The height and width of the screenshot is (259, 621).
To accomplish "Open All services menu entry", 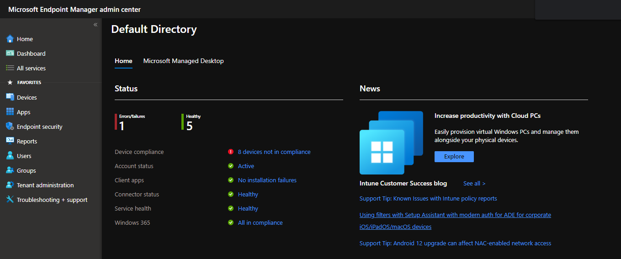I will coord(51,68).
